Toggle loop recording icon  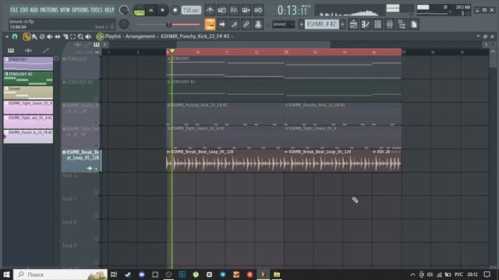coord(258,10)
